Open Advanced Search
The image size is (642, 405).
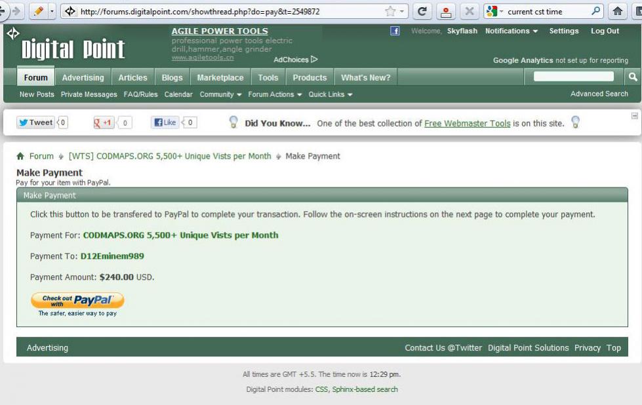click(x=599, y=94)
